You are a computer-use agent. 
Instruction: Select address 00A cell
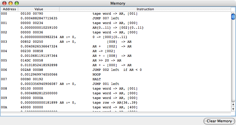pos(4,107)
